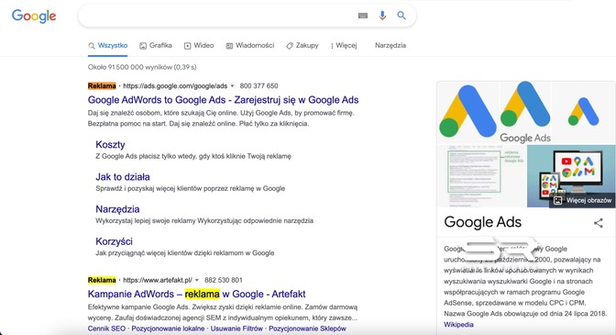Open the Google Ads logo image with caption
The image size is (616, 335).
click(525, 113)
